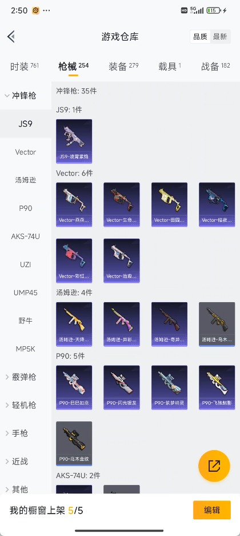240x536 pixels.
Task: Switch sort to 最新
Action: (x=220, y=37)
